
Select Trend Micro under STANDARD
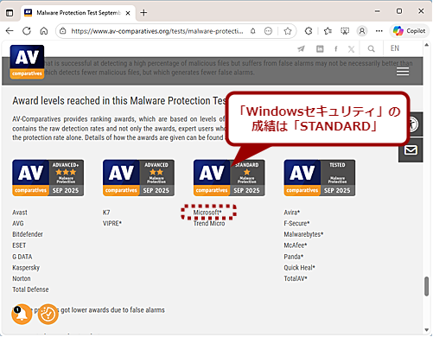click(x=209, y=224)
